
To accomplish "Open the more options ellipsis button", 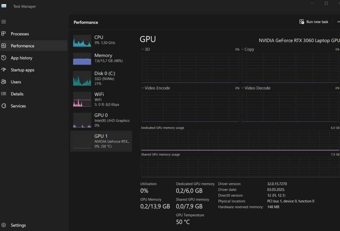I will (338, 22).
